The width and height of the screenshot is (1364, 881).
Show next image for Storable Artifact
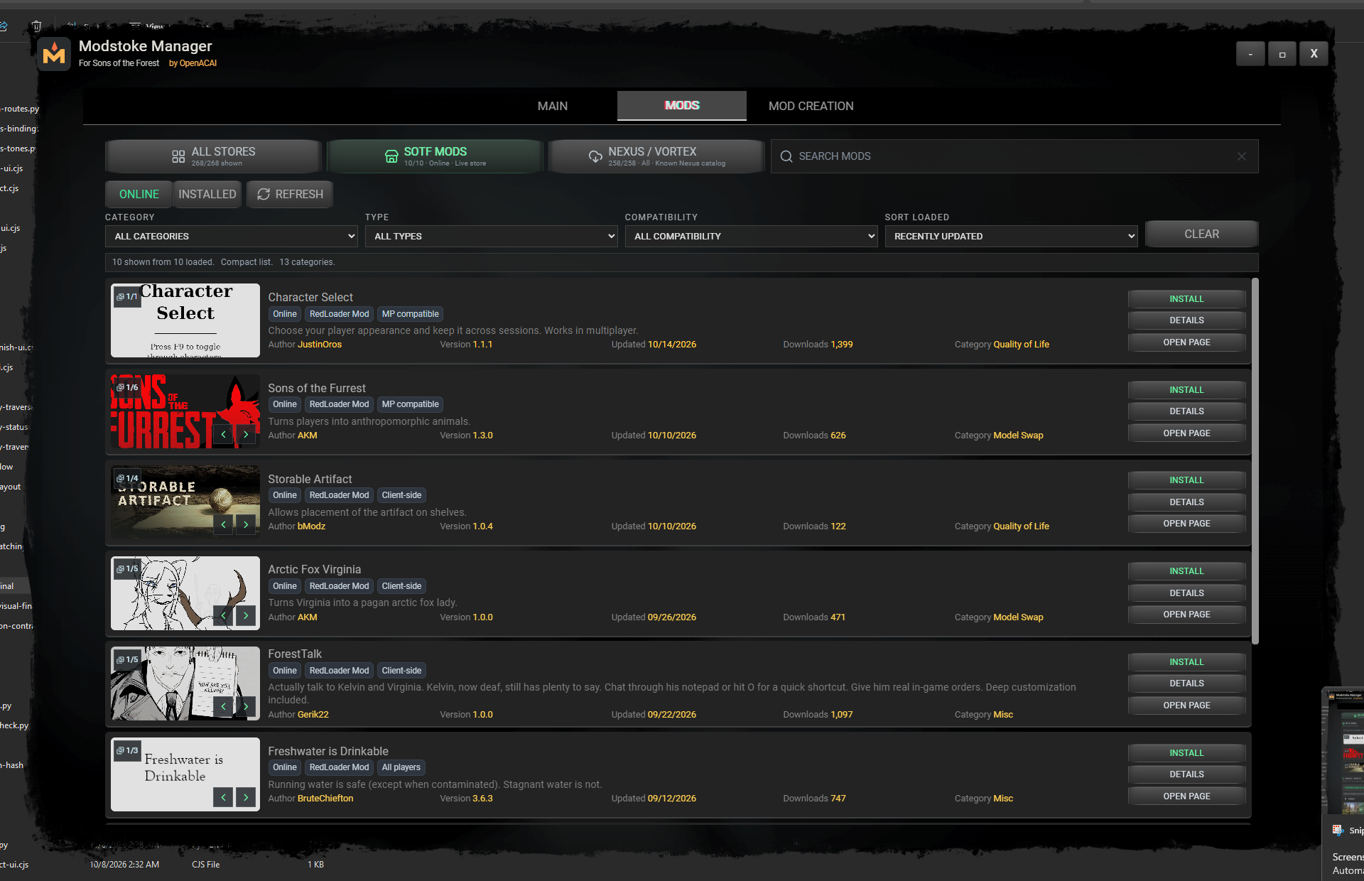pos(246,524)
